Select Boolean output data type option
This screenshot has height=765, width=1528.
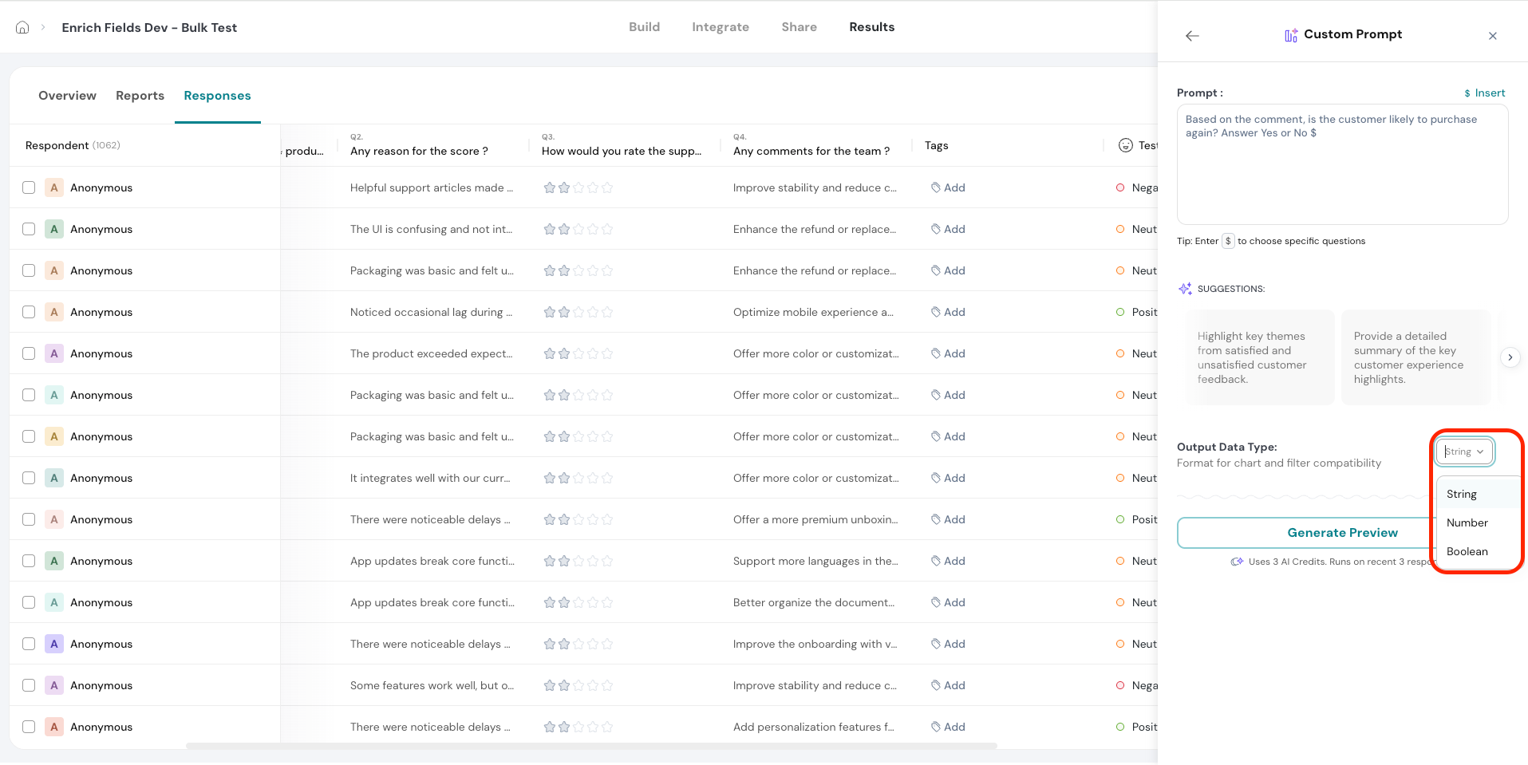tap(1467, 551)
